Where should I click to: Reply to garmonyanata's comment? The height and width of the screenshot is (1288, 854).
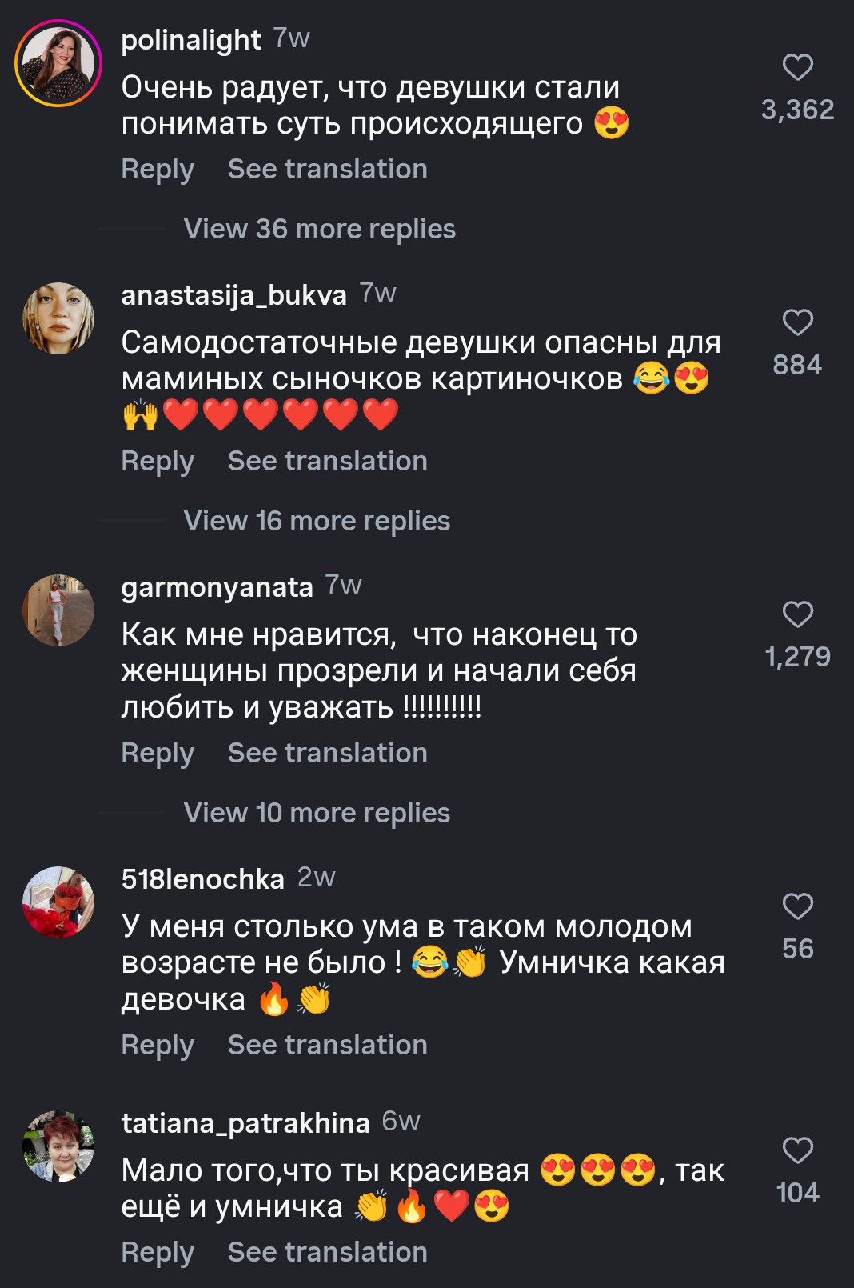point(158,754)
